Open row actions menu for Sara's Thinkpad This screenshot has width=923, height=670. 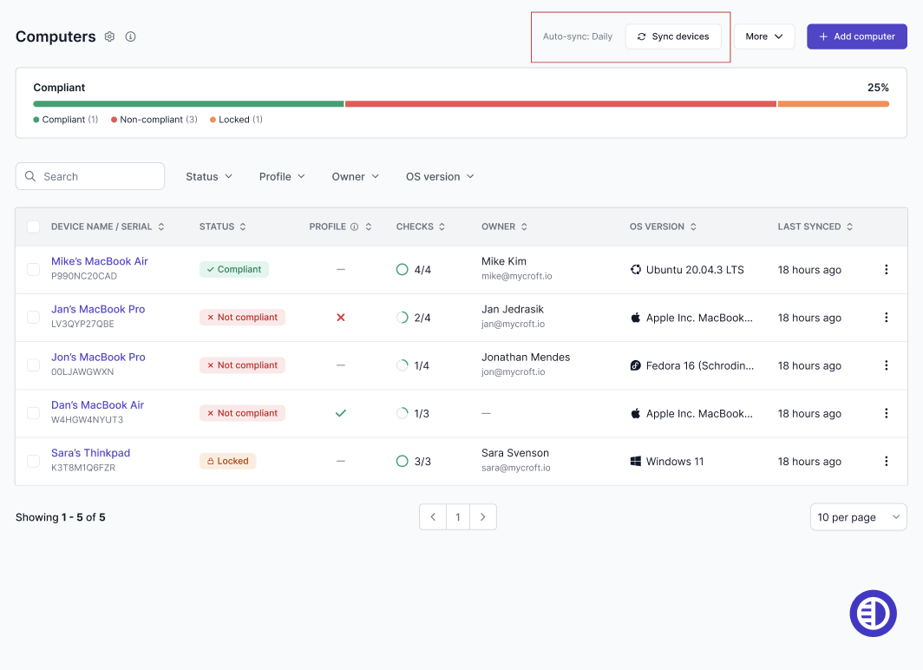[886, 462]
